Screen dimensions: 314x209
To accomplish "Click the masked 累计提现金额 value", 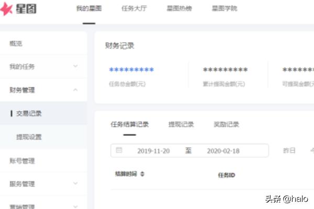I will coord(225,69).
